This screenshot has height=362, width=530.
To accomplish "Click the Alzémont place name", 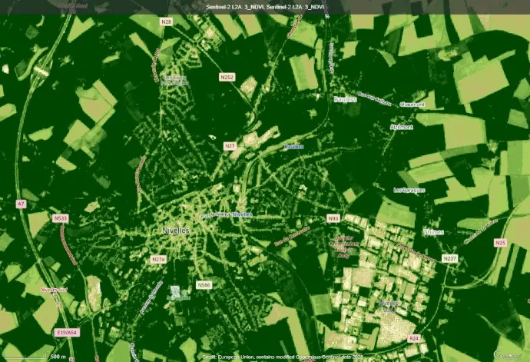I will click(401, 127).
